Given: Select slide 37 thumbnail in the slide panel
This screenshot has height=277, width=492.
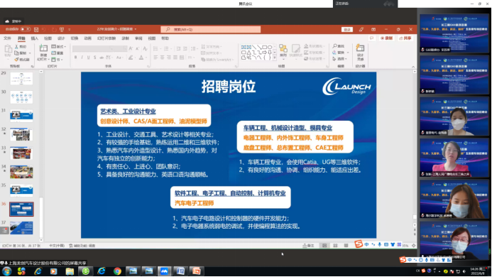Looking at the screenshot, I should coord(21,228).
